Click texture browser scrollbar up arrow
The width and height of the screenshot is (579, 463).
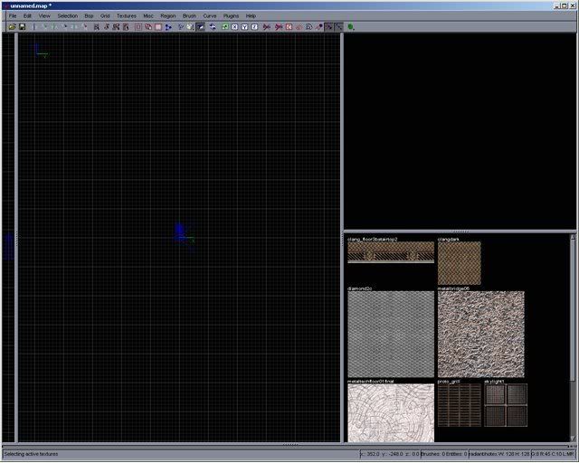[573, 237]
